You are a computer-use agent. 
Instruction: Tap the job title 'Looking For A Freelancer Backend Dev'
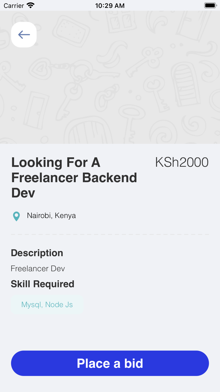[x=74, y=177]
